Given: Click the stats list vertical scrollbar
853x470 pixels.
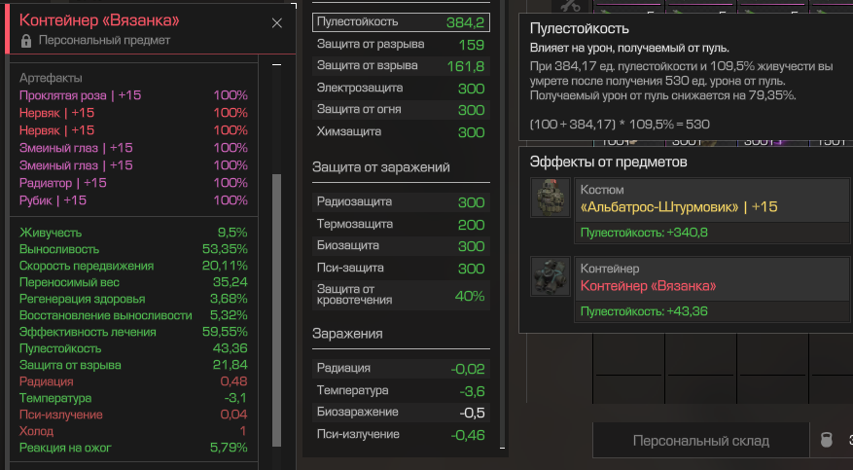Looking at the screenshot, I should (x=502, y=224).
